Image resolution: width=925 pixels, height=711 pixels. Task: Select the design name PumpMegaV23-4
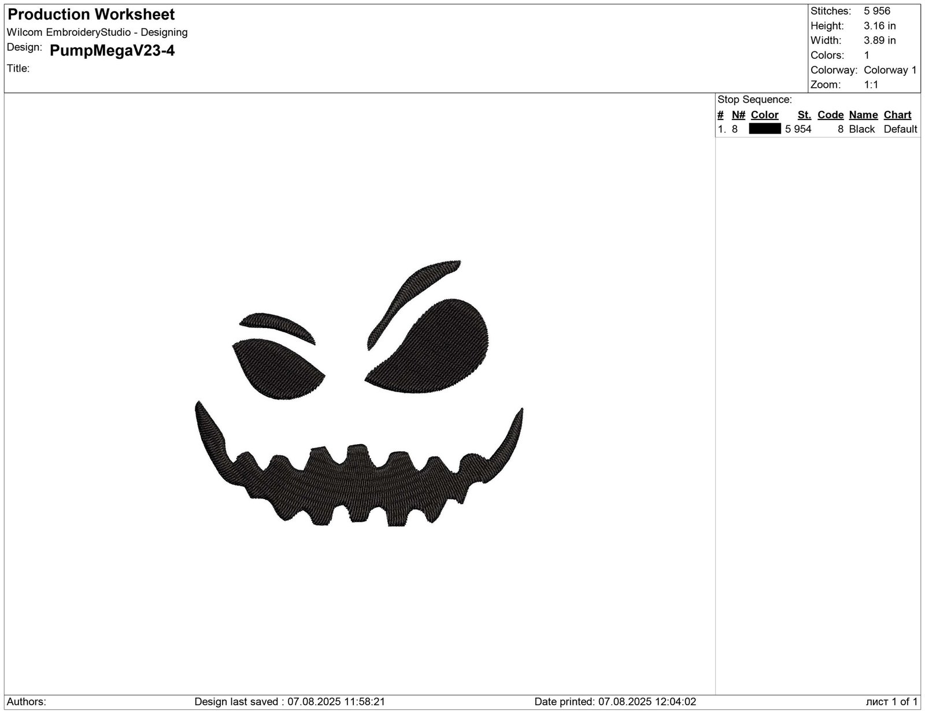pyautogui.click(x=113, y=51)
